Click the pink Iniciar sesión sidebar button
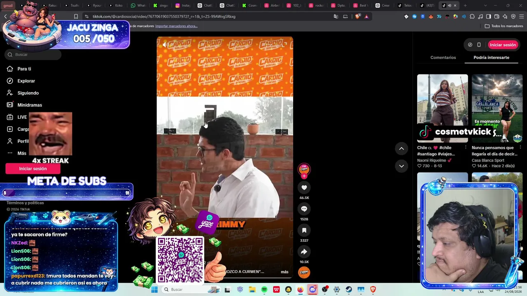527x296 pixels. (x=33, y=169)
